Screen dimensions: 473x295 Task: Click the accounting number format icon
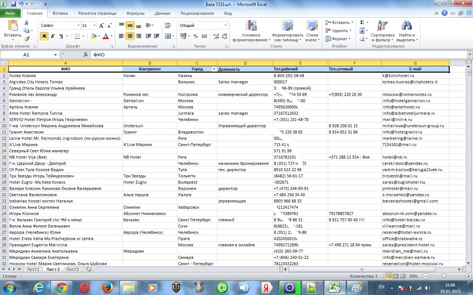183,36
